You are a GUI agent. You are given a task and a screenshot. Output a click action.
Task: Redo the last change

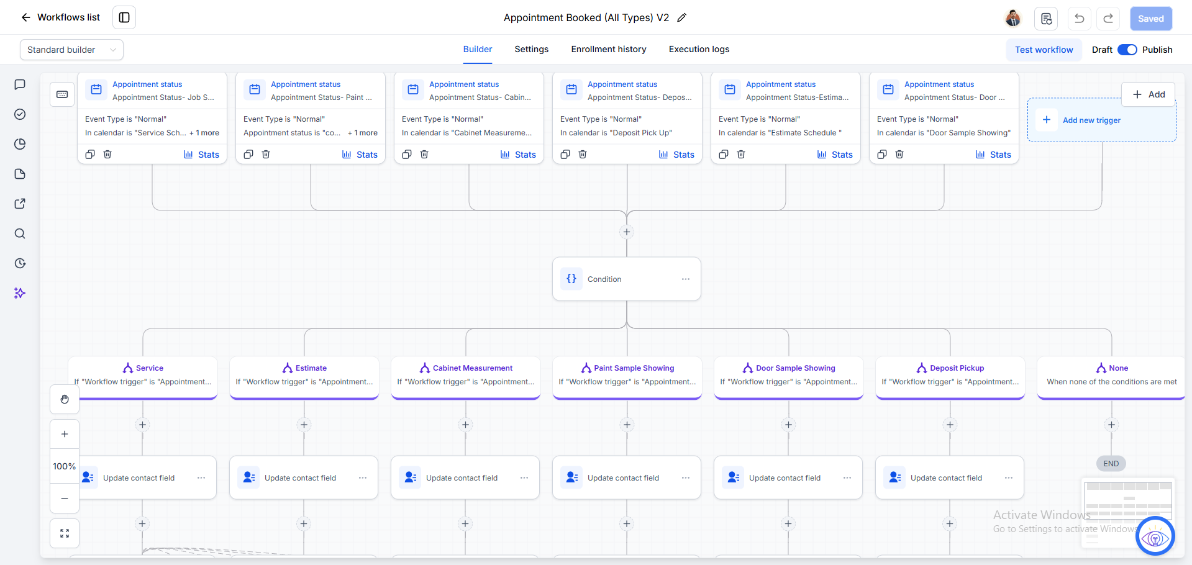[1108, 19]
